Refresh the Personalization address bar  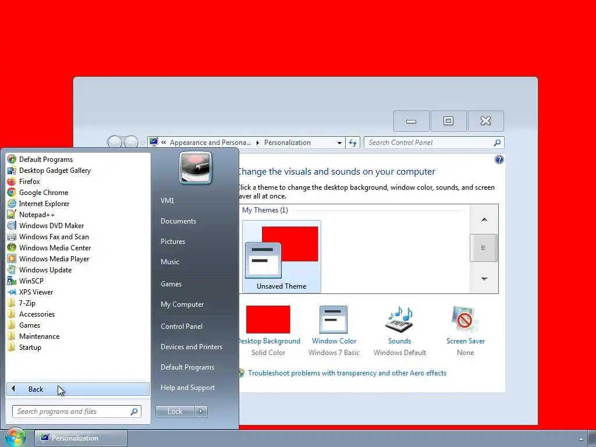pyautogui.click(x=352, y=143)
